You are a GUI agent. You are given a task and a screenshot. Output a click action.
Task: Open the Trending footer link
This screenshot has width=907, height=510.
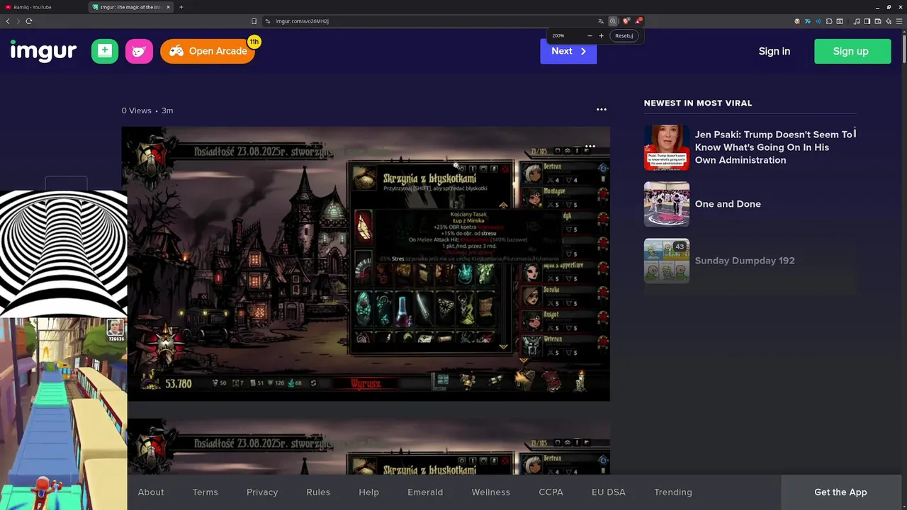point(673,492)
